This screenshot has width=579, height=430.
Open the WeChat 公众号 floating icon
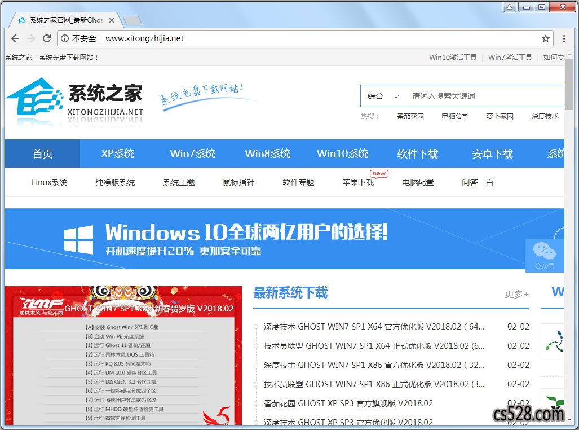point(544,256)
